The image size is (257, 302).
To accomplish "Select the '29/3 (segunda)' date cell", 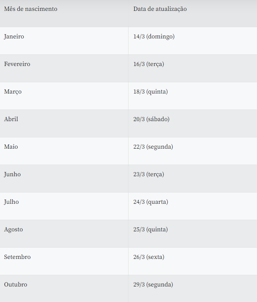I will point(153,285).
